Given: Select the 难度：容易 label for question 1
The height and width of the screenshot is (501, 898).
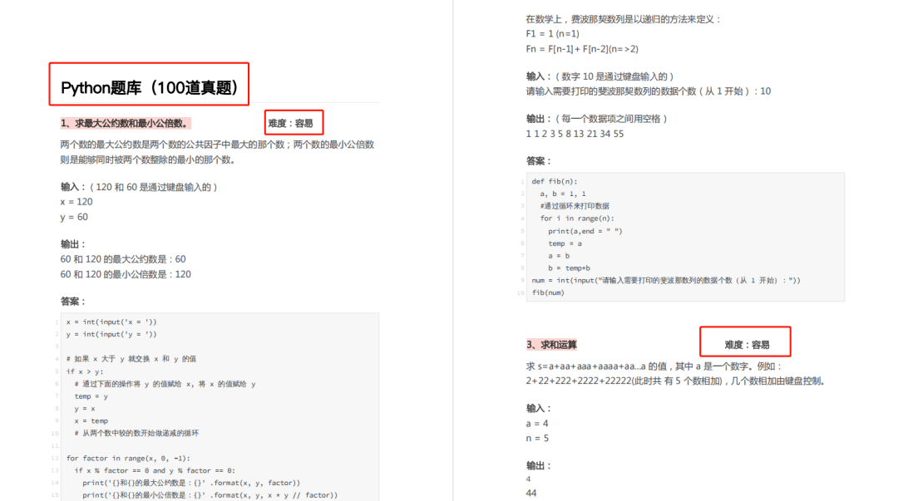Looking at the screenshot, I should point(293,122).
